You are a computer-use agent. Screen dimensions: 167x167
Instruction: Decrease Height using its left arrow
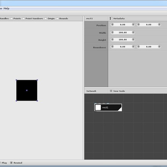click(x=112, y=39)
